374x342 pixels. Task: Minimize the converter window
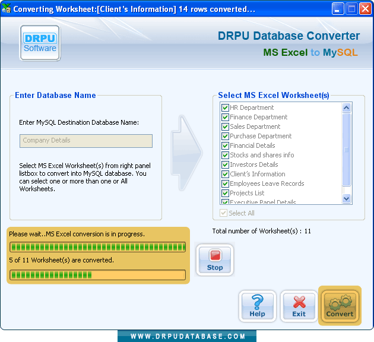(338, 9)
